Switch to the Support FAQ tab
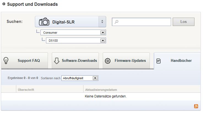Viewport: 203px width, 114px height. [x=25, y=60]
